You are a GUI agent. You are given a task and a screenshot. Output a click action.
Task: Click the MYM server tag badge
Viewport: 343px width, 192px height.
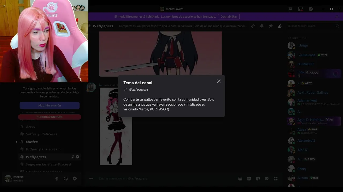click(322, 55)
